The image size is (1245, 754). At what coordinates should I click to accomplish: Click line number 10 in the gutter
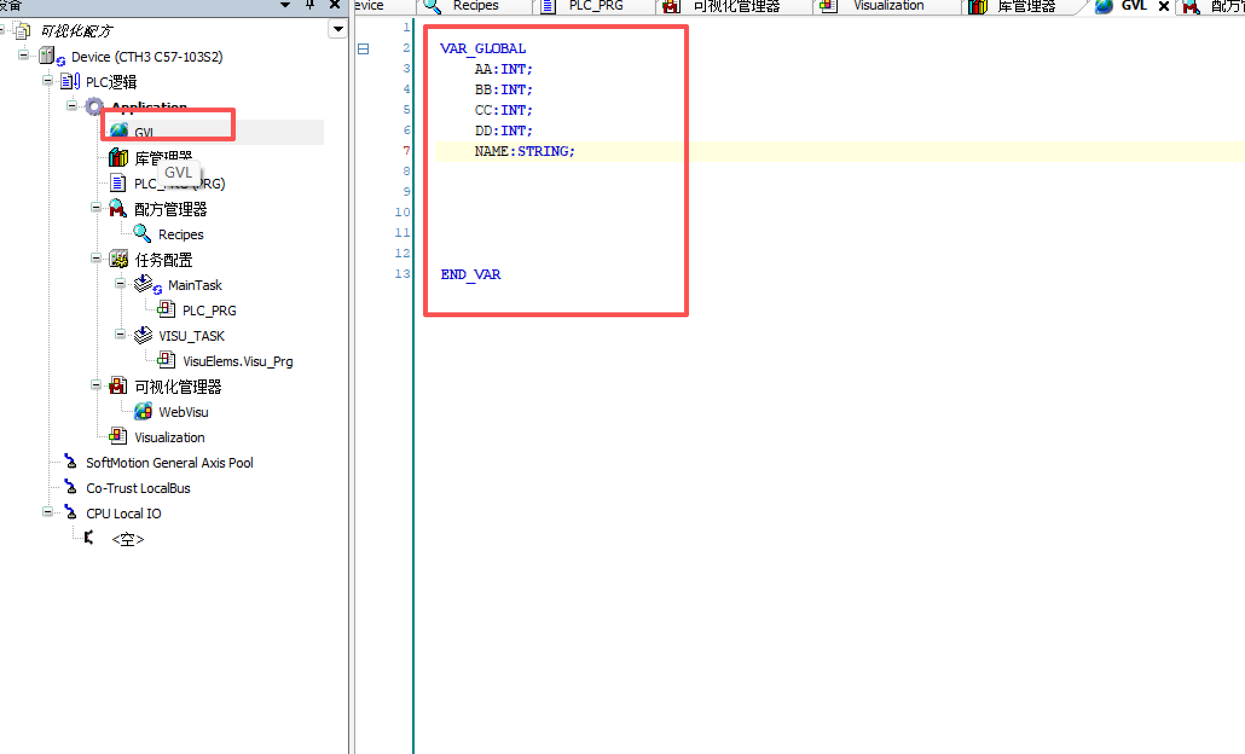(402, 212)
